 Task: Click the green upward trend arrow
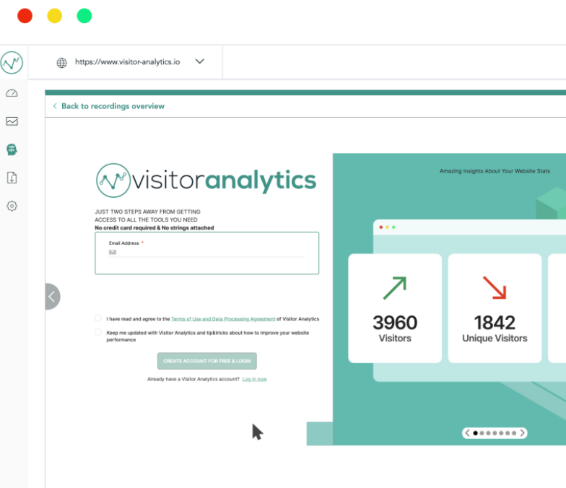[395, 287]
